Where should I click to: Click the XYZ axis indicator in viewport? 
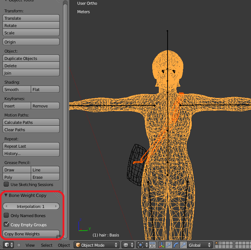tap(85, 226)
